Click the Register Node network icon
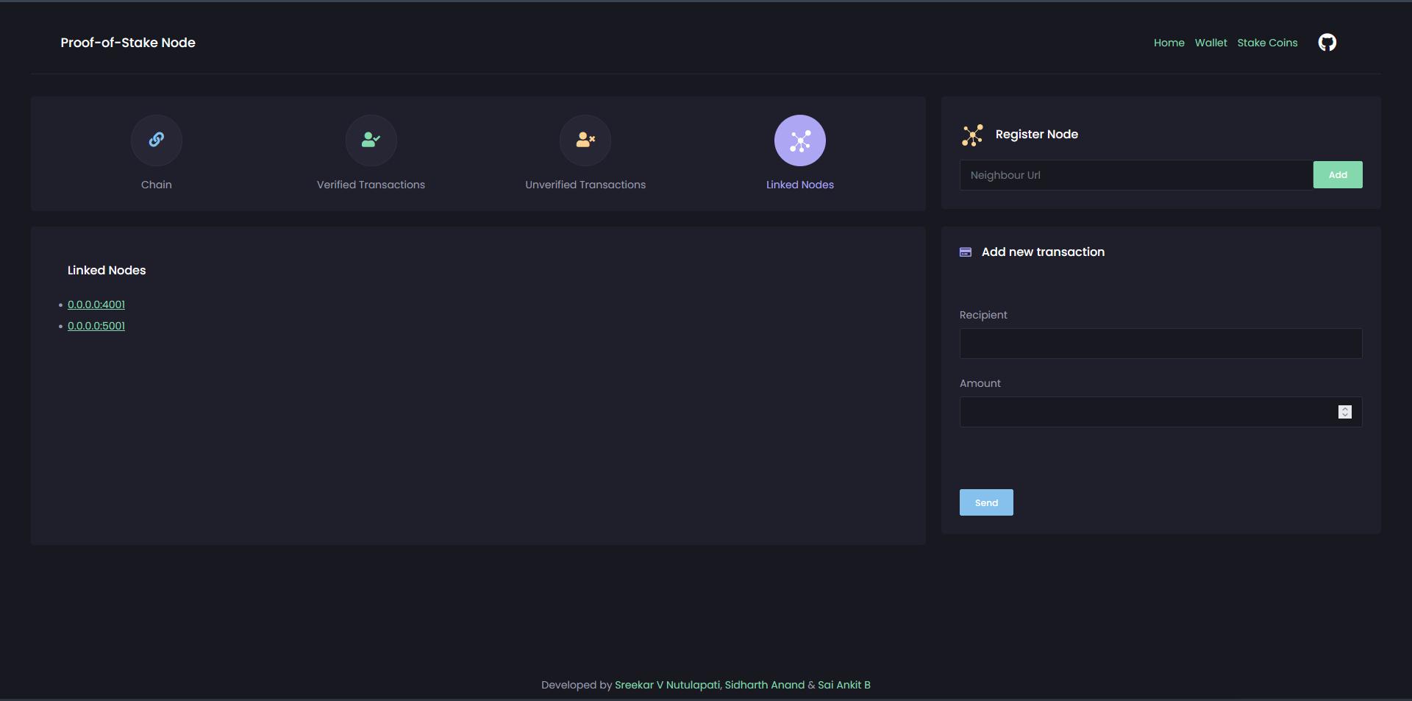The width and height of the screenshot is (1412, 701). tap(972, 135)
